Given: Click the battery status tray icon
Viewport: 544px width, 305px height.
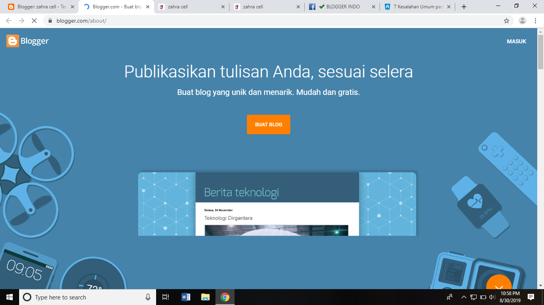Looking at the screenshot, I should [x=483, y=297].
